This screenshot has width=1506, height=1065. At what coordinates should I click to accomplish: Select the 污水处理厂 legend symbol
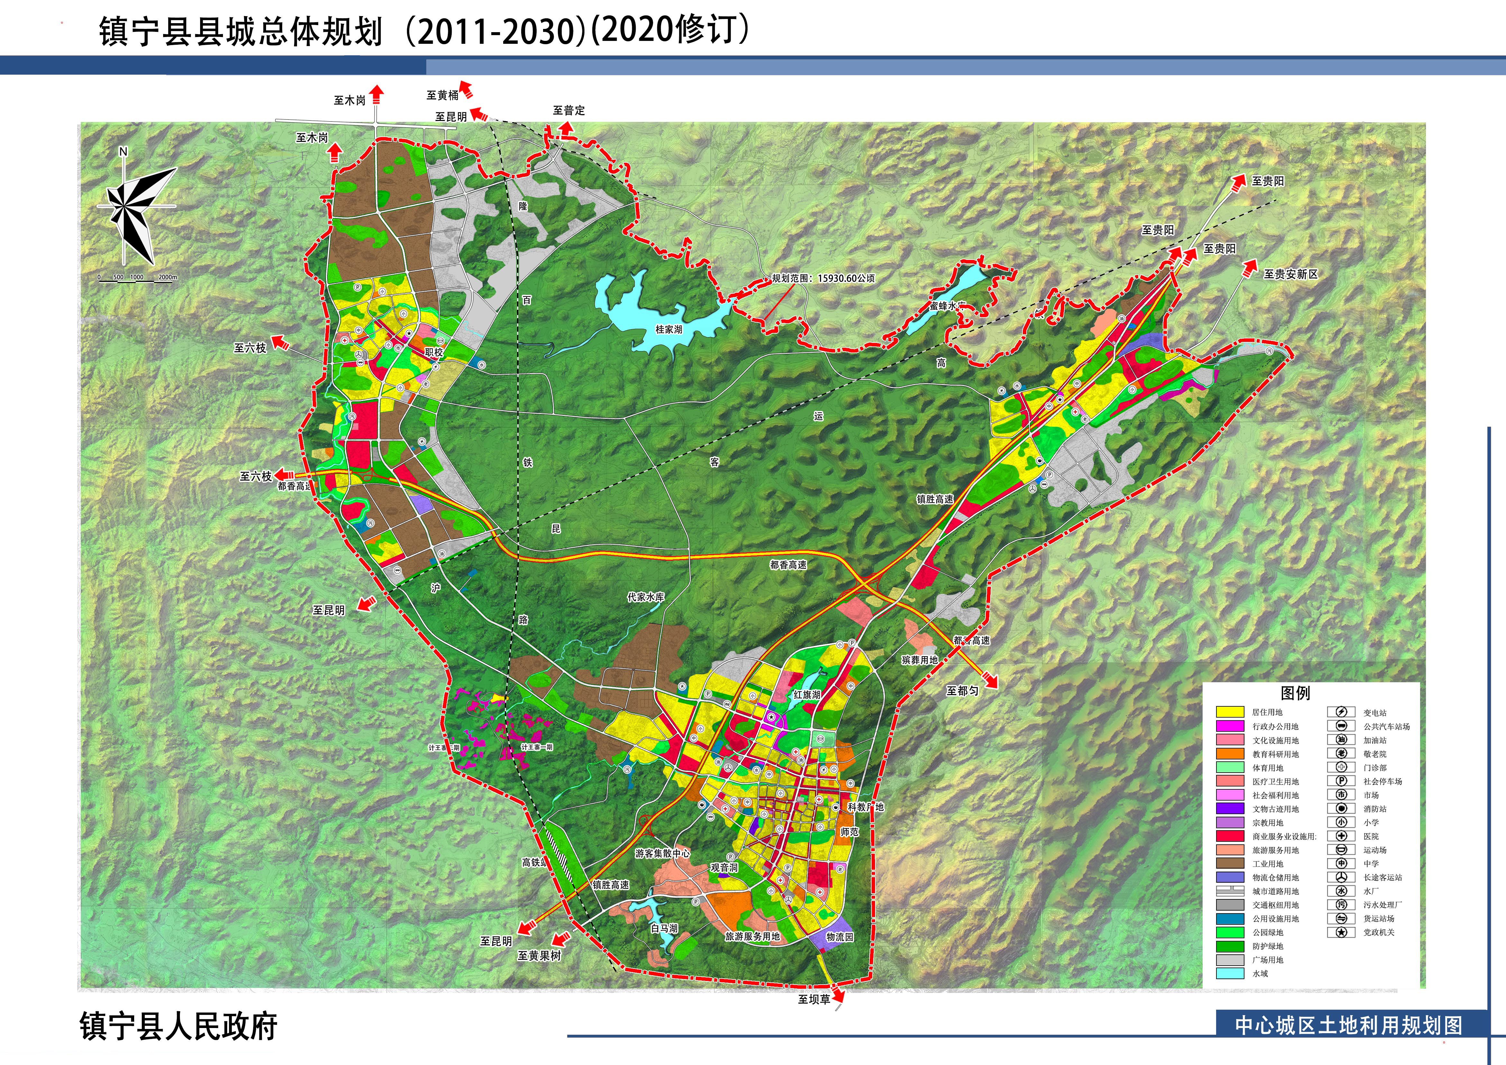pos(1341,905)
